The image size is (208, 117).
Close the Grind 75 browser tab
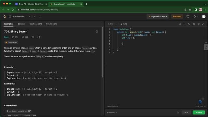pos(46,4)
